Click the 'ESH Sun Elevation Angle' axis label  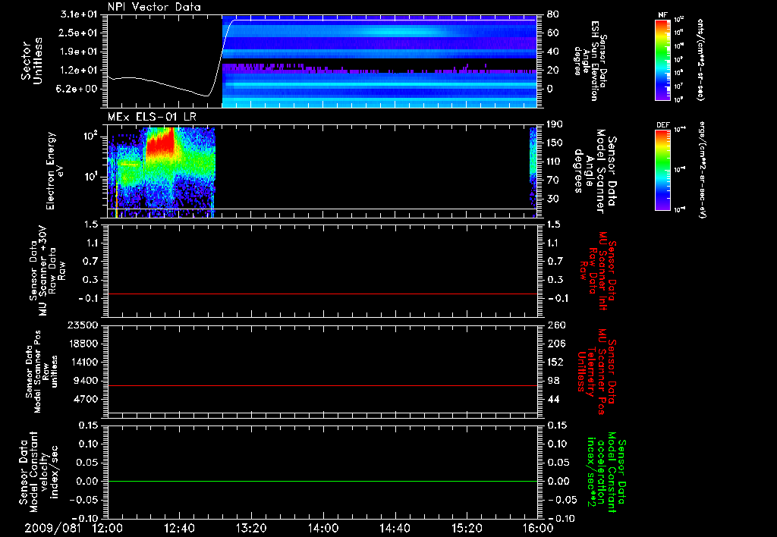click(x=592, y=61)
